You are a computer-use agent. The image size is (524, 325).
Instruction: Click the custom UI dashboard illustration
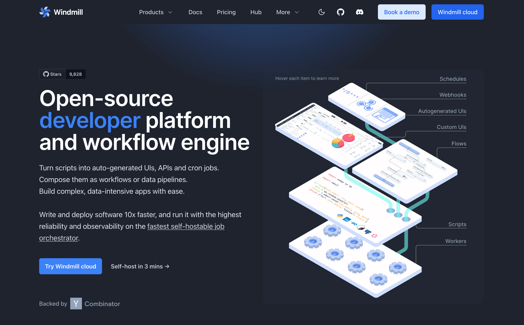pos(329,136)
